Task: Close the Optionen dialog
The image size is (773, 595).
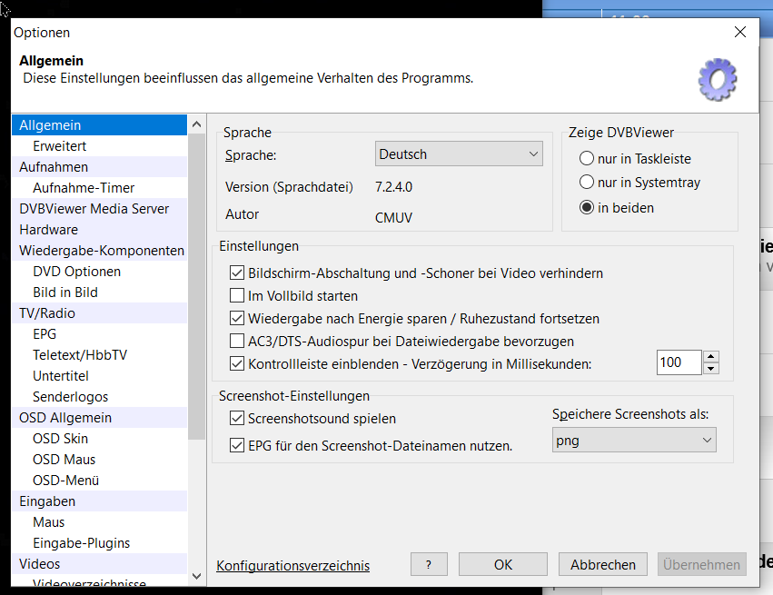Action: pyautogui.click(x=740, y=32)
